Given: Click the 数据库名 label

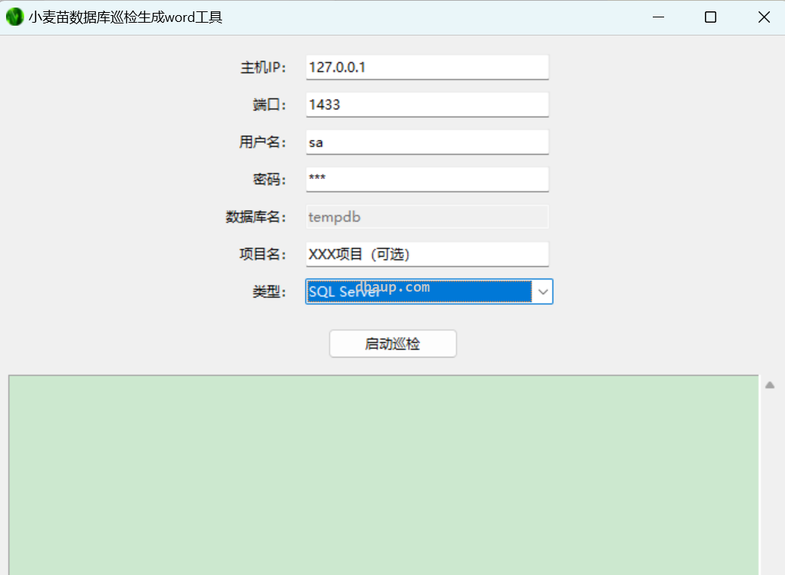Looking at the screenshot, I should tap(256, 217).
